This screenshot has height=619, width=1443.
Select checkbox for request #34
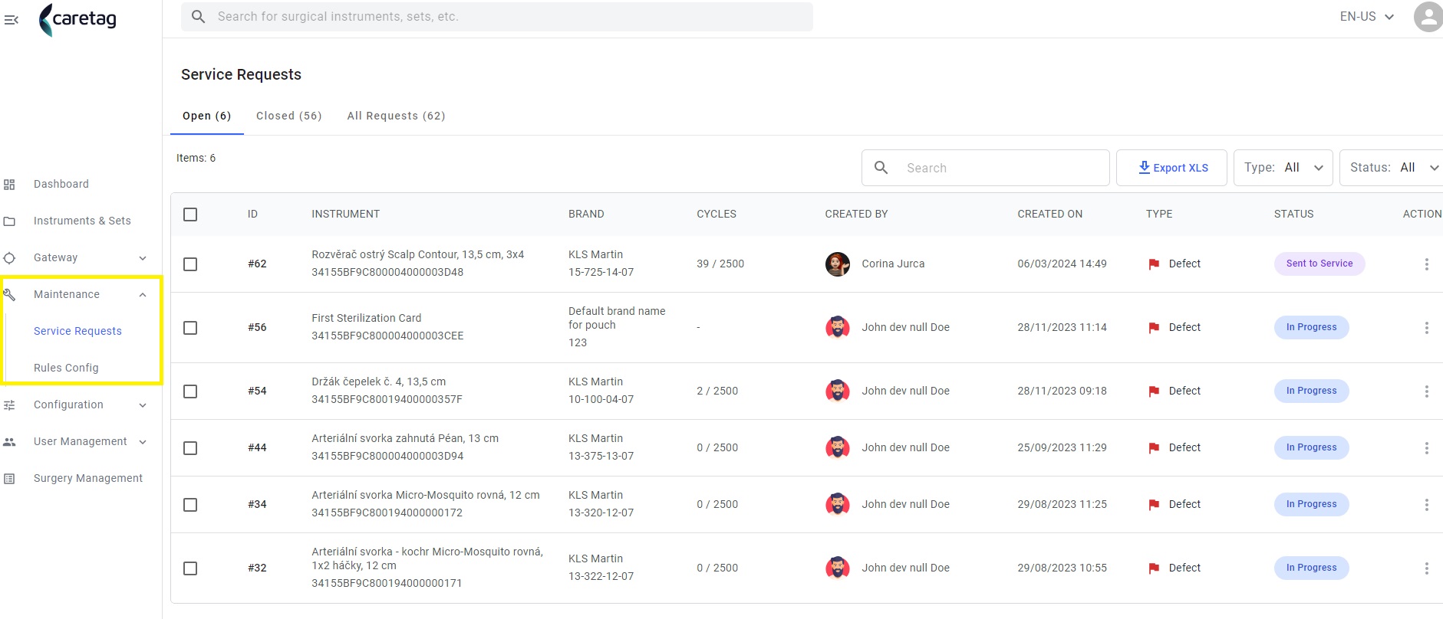(190, 505)
